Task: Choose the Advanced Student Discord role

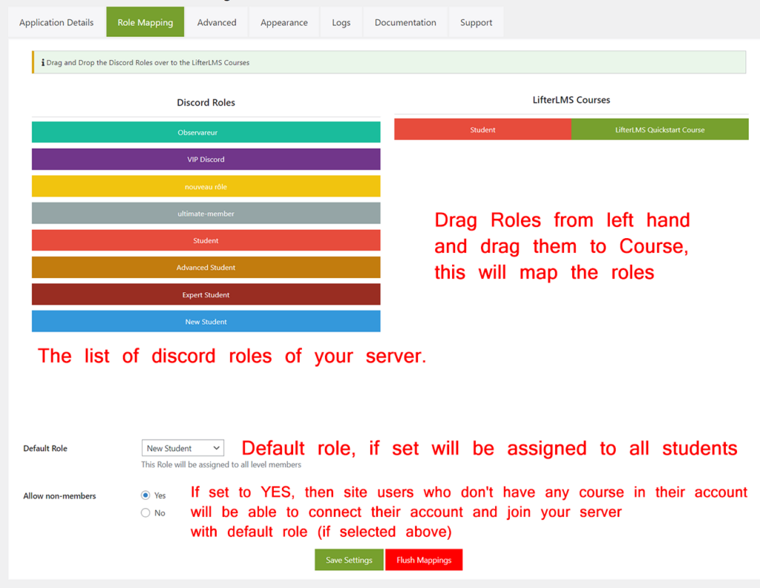Action: click(206, 268)
